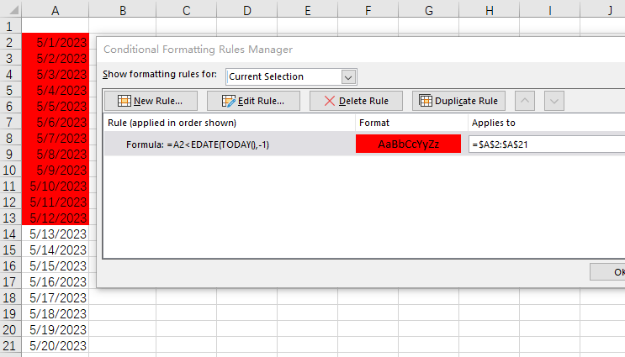Delete the selected rule
Viewport: 625px width, 357px height.
click(x=356, y=101)
